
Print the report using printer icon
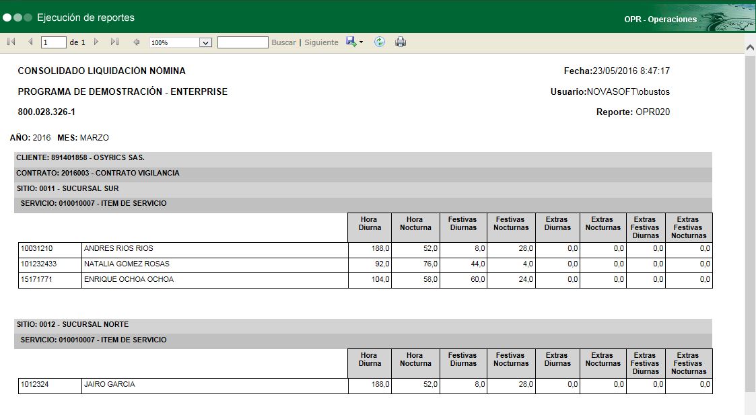tap(401, 42)
